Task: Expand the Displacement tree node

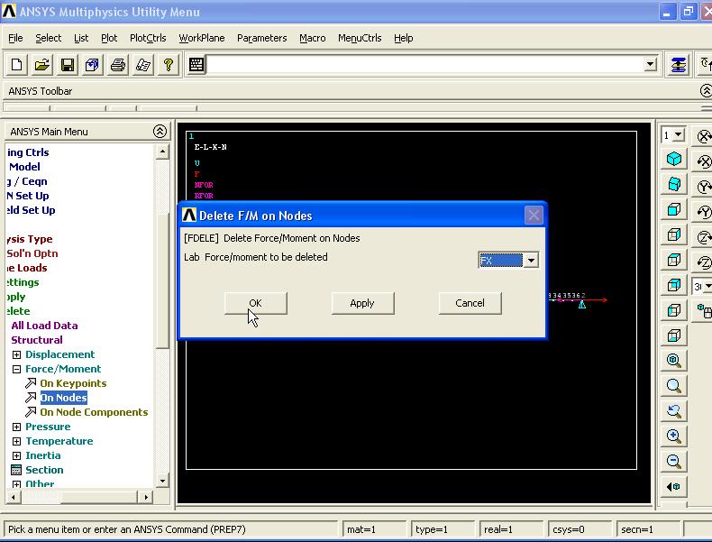Action: (x=16, y=354)
